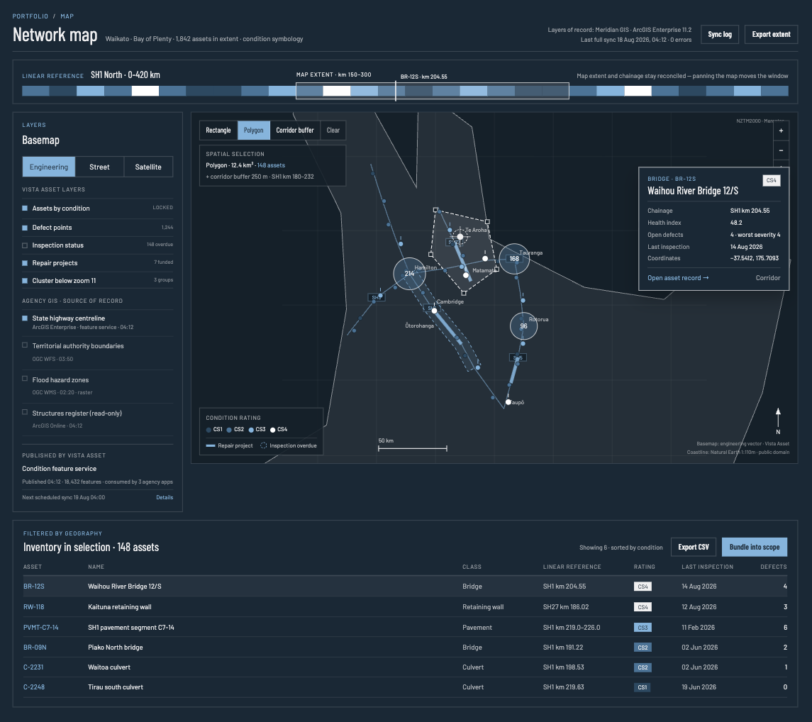
Task: Click the north arrow compass on the map
Action: (778, 421)
